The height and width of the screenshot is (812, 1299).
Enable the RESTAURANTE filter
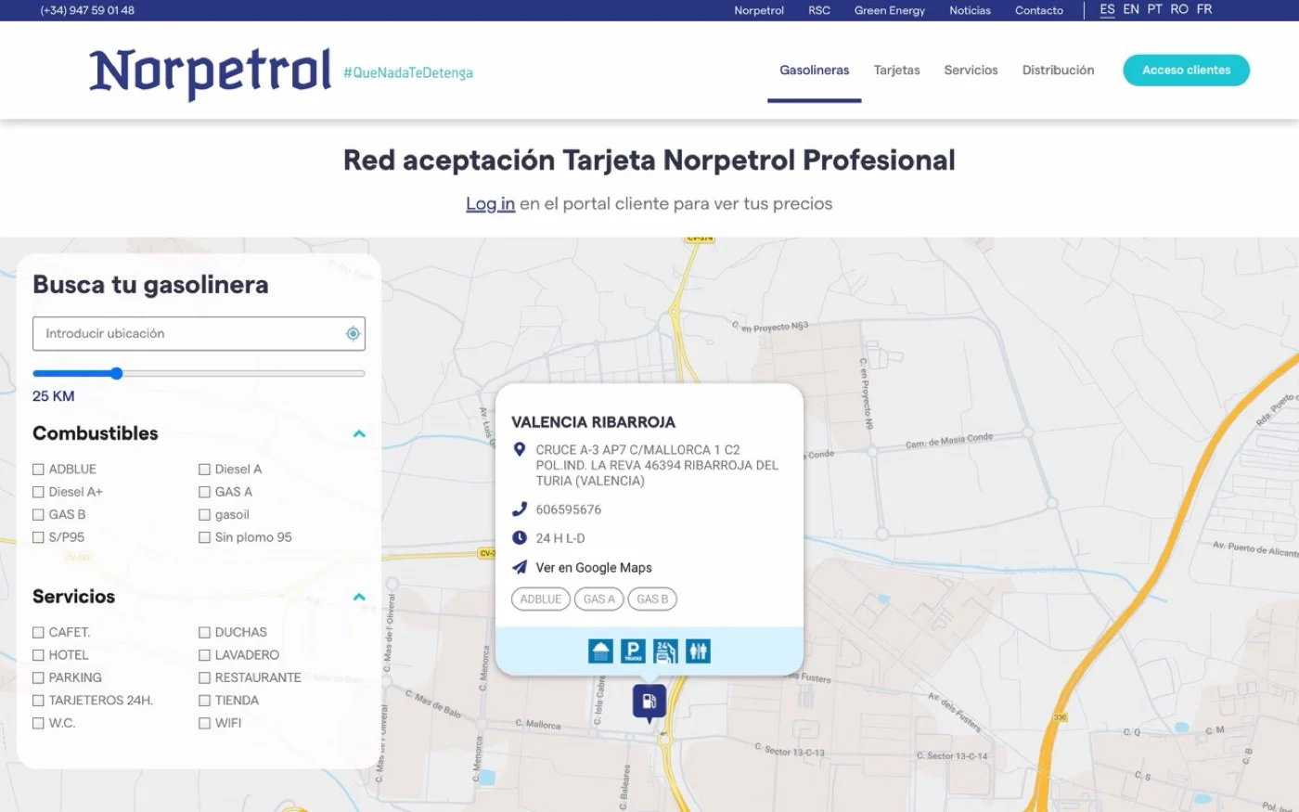(204, 678)
